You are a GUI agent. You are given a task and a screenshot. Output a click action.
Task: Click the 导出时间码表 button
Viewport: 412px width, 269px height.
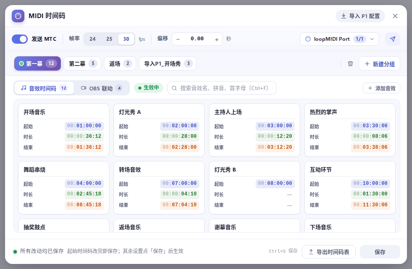tap(329, 252)
